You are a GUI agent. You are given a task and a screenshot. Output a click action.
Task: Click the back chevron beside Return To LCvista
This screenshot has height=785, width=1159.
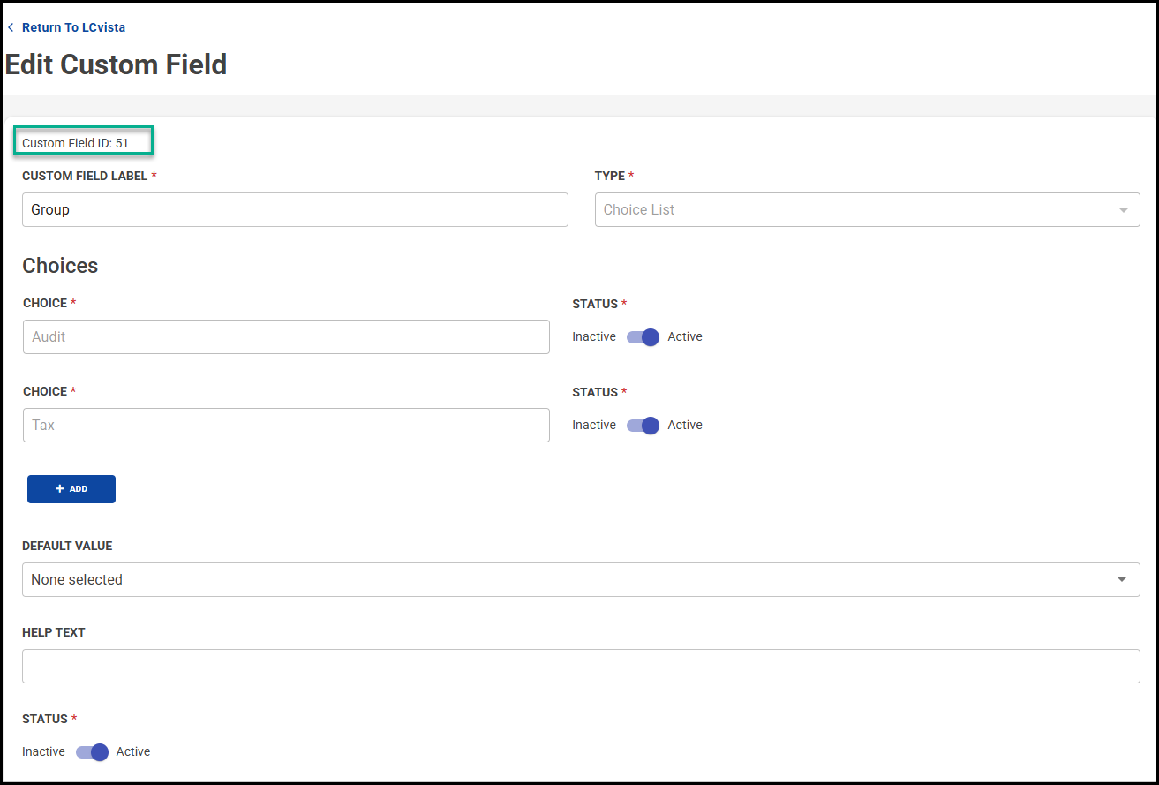[x=11, y=28]
